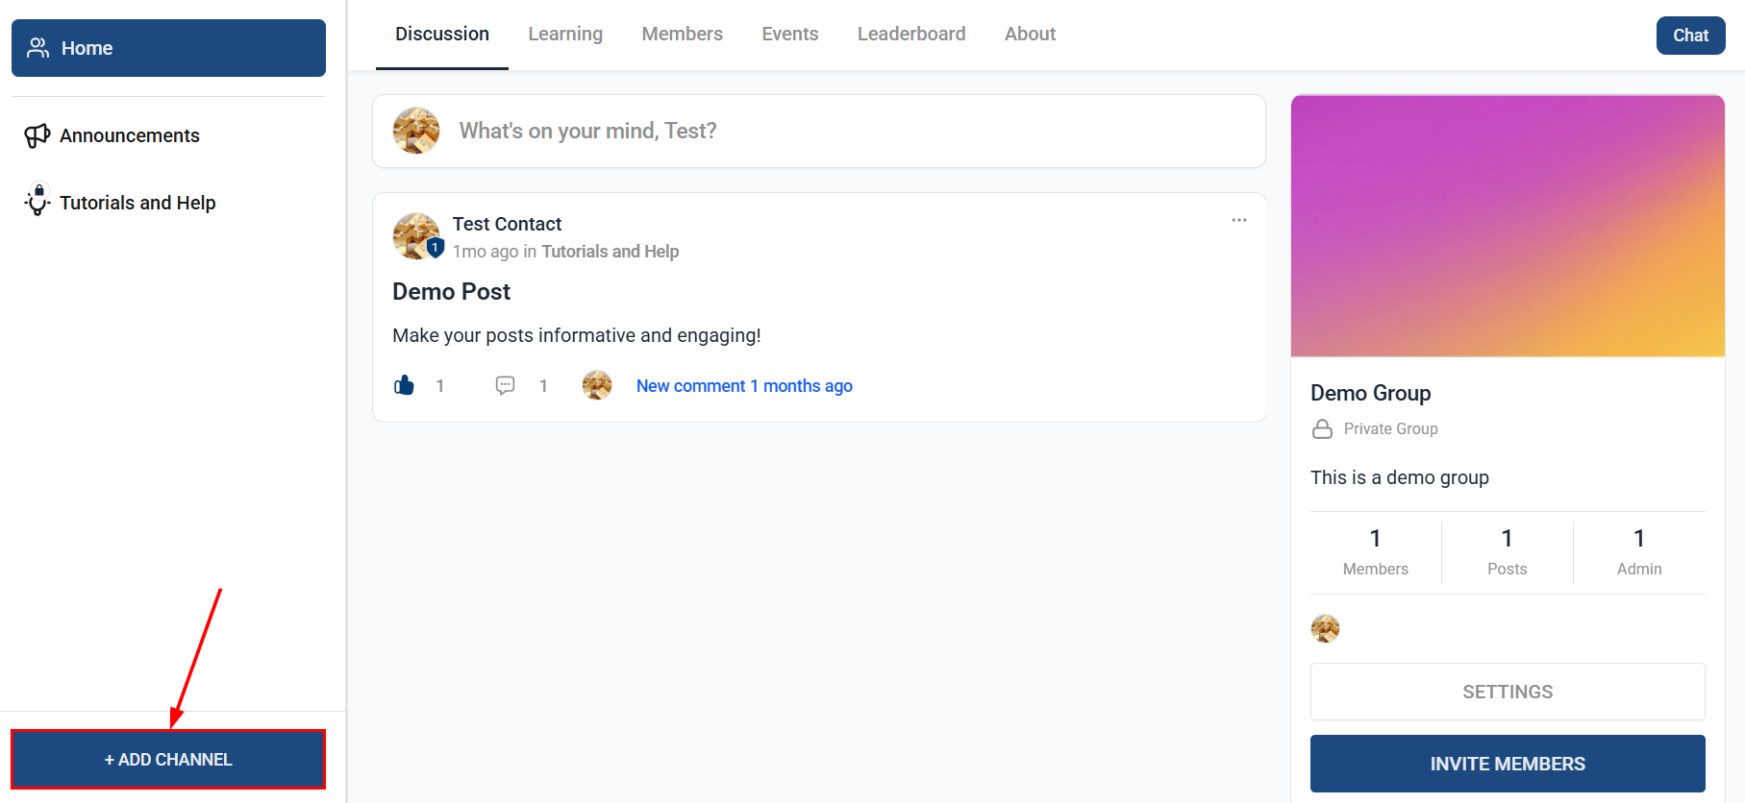Click the commenter avatar beside New comment

[x=597, y=385]
